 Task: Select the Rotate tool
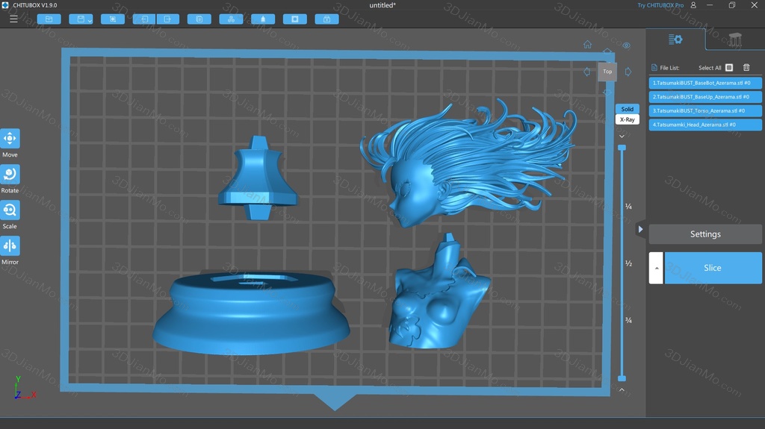[10, 175]
